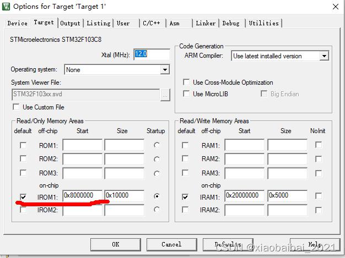The width and height of the screenshot is (345, 258).
Task: Click the ROM1 Start field
Action: [83, 145]
